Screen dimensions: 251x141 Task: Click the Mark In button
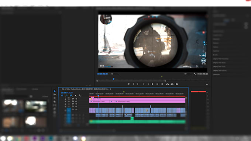pyautogui.click(x=134, y=84)
